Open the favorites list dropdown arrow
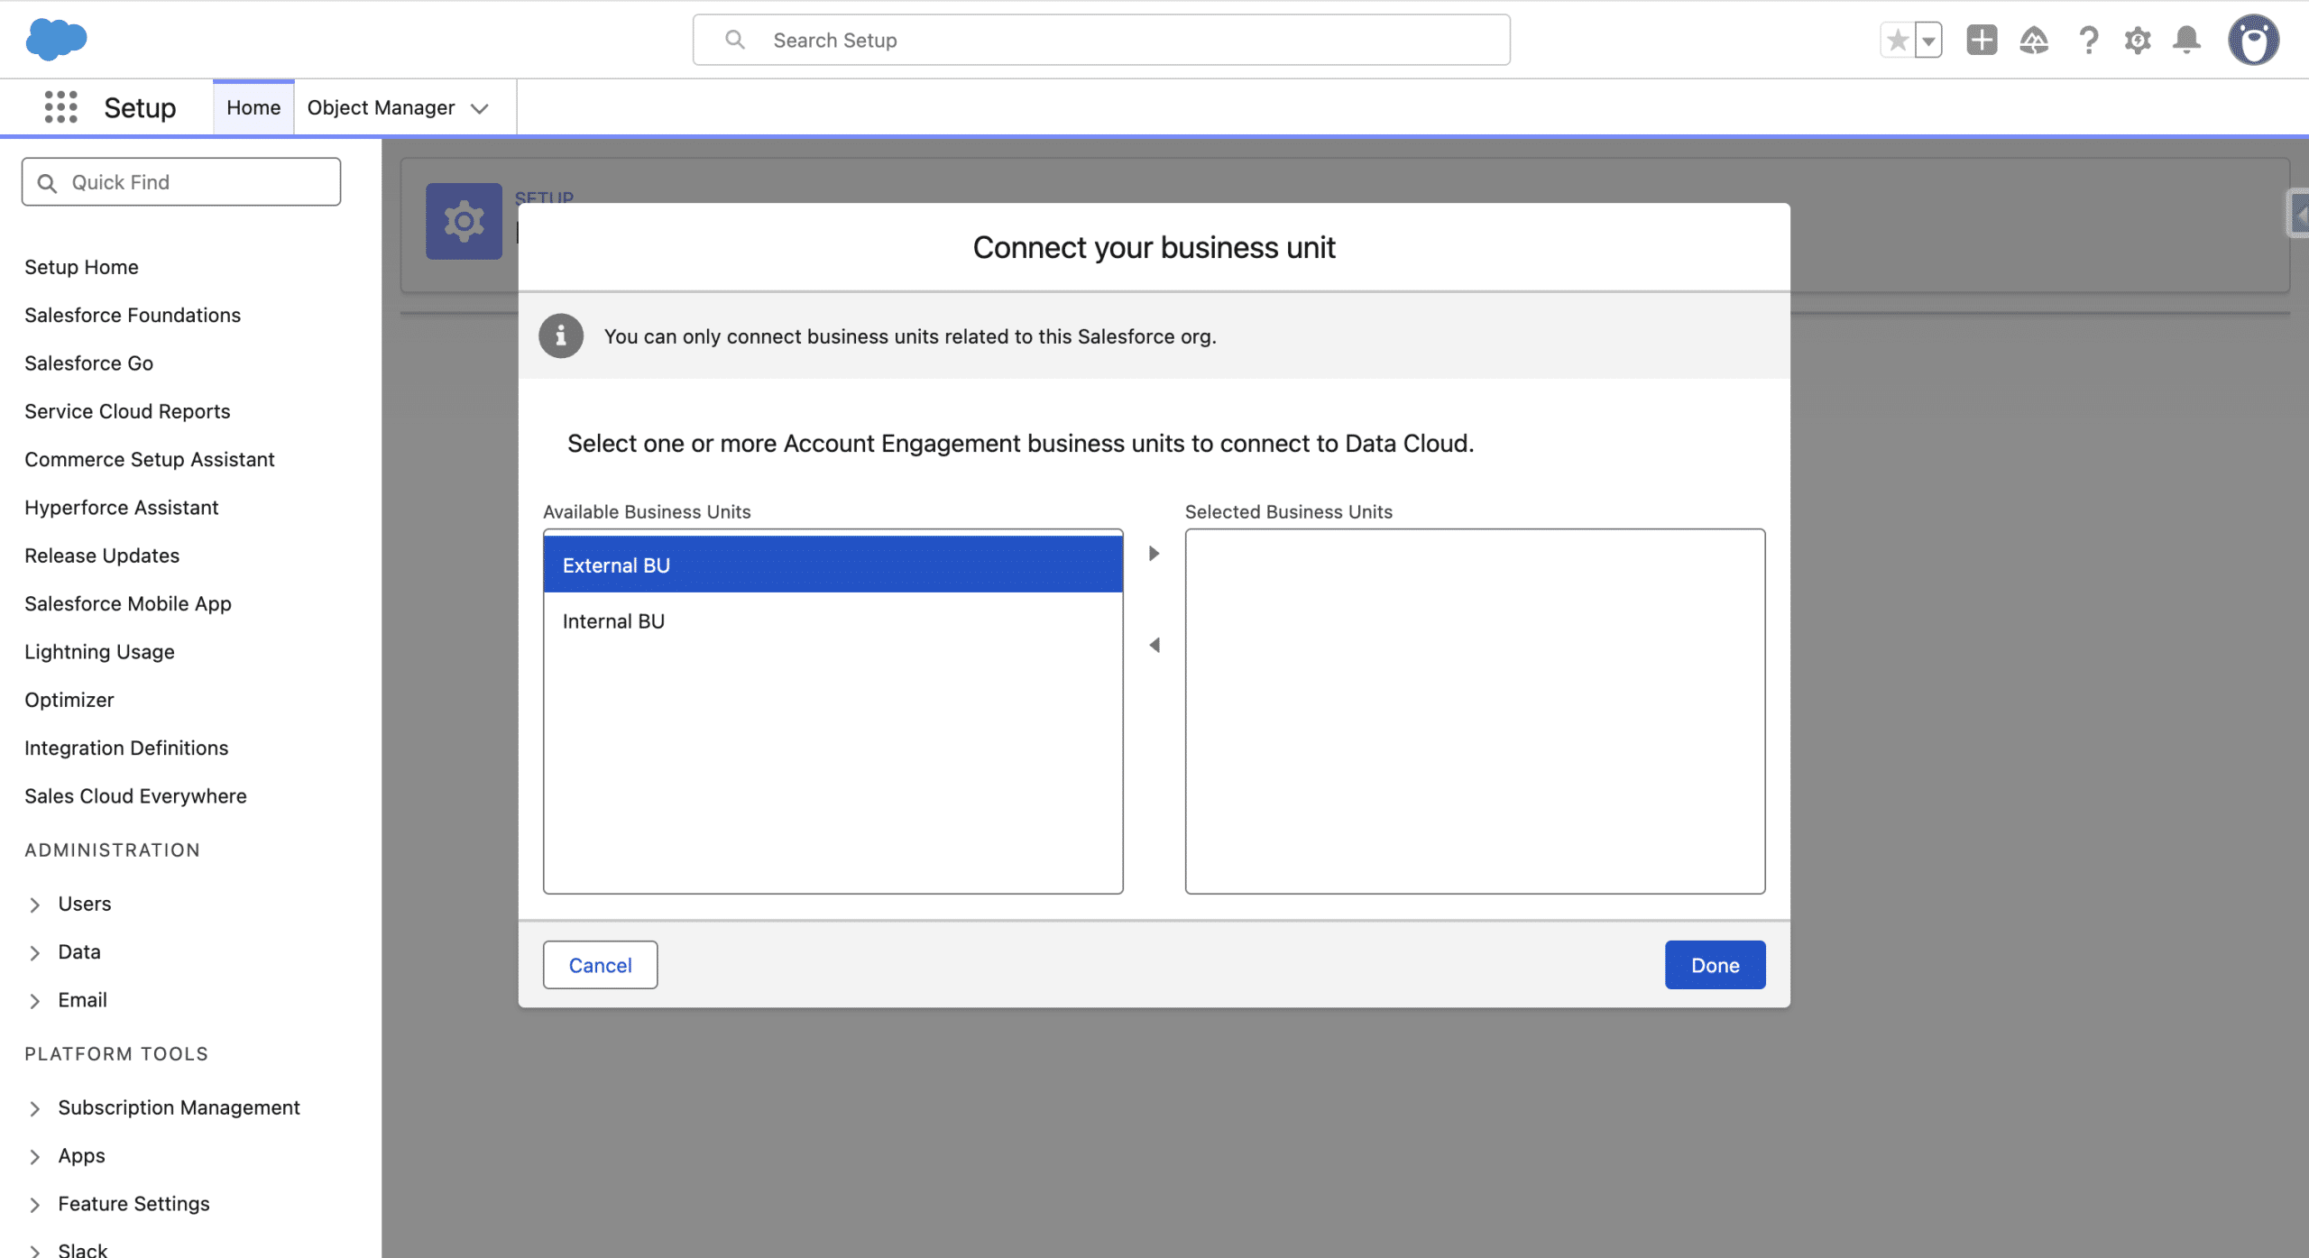Image resolution: width=2309 pixels, height=1258 pixels. [1928, 40]
